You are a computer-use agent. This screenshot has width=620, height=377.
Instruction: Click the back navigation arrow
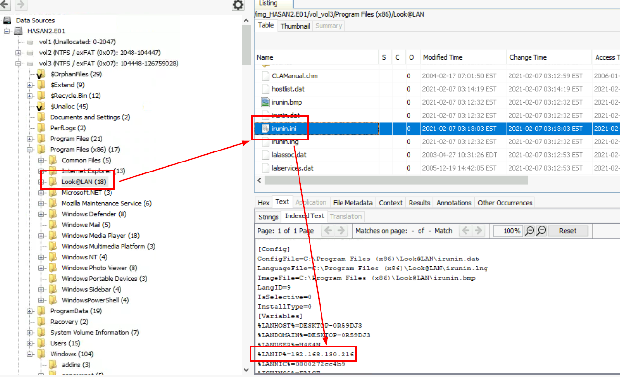coord(5,5)
